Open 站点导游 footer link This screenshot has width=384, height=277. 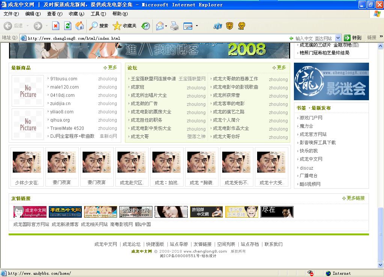(x=179, y=244)
